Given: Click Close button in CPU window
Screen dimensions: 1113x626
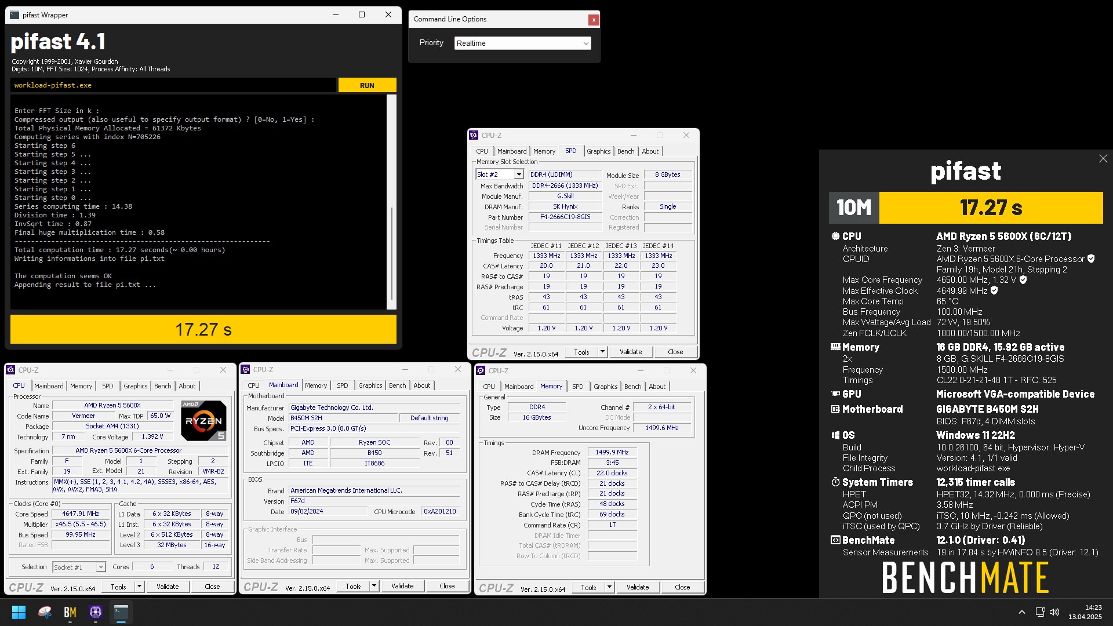Looking at the screenshot, I should [x=212, y=587].
